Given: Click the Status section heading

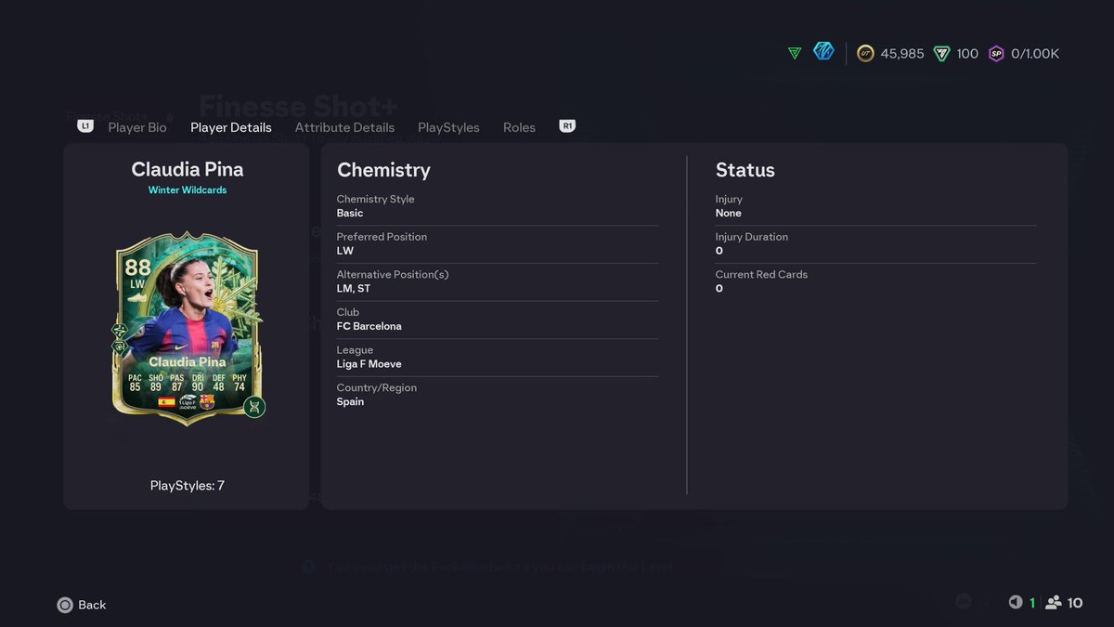Looking at the screenshot, I should pyautogui.click(x=745, y=170).
